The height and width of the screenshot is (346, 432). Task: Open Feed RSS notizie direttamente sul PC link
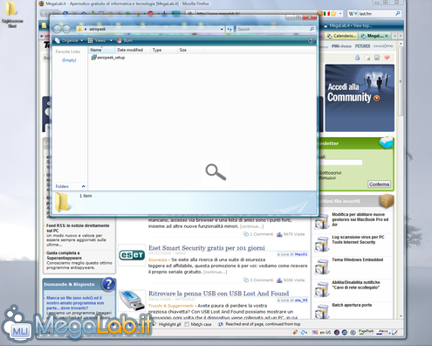coord(78,228)
